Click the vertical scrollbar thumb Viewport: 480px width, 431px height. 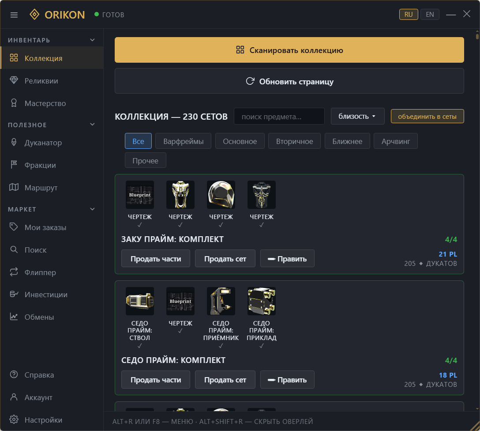pyautogui.click(x=477, y=36)
